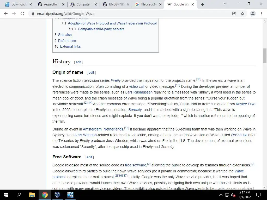
Task: Open the video call link
Action: [137, 86]
